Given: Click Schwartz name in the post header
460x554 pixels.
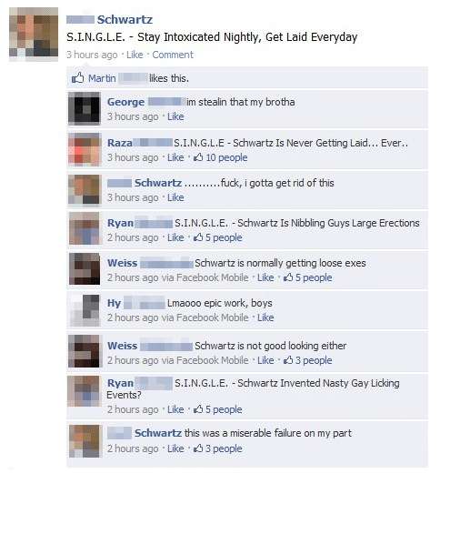Looking at the screenshot, I should pyautogui.click(x=125, y=20).
